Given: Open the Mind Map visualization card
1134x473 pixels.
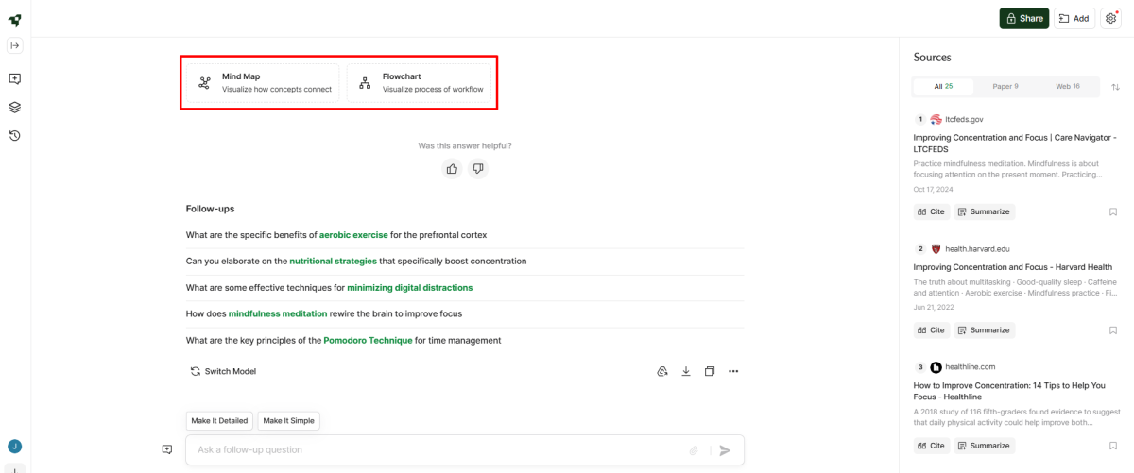Looking at the screenshot, I should (263, 83).
